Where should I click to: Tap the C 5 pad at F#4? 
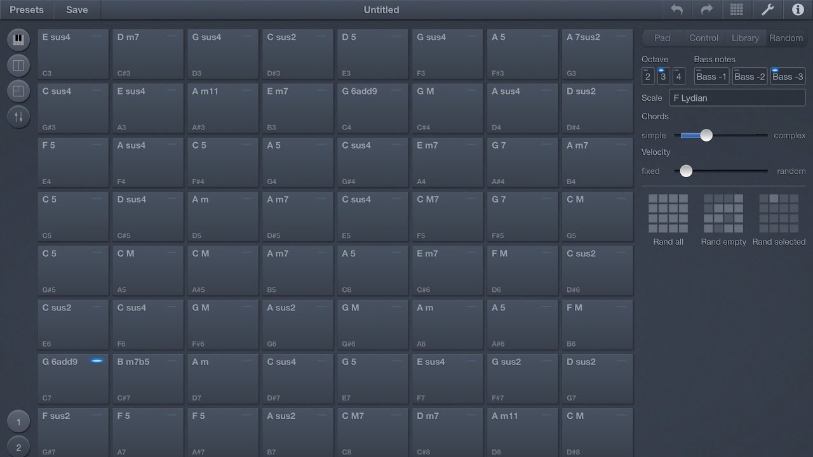tap(223, 162)
